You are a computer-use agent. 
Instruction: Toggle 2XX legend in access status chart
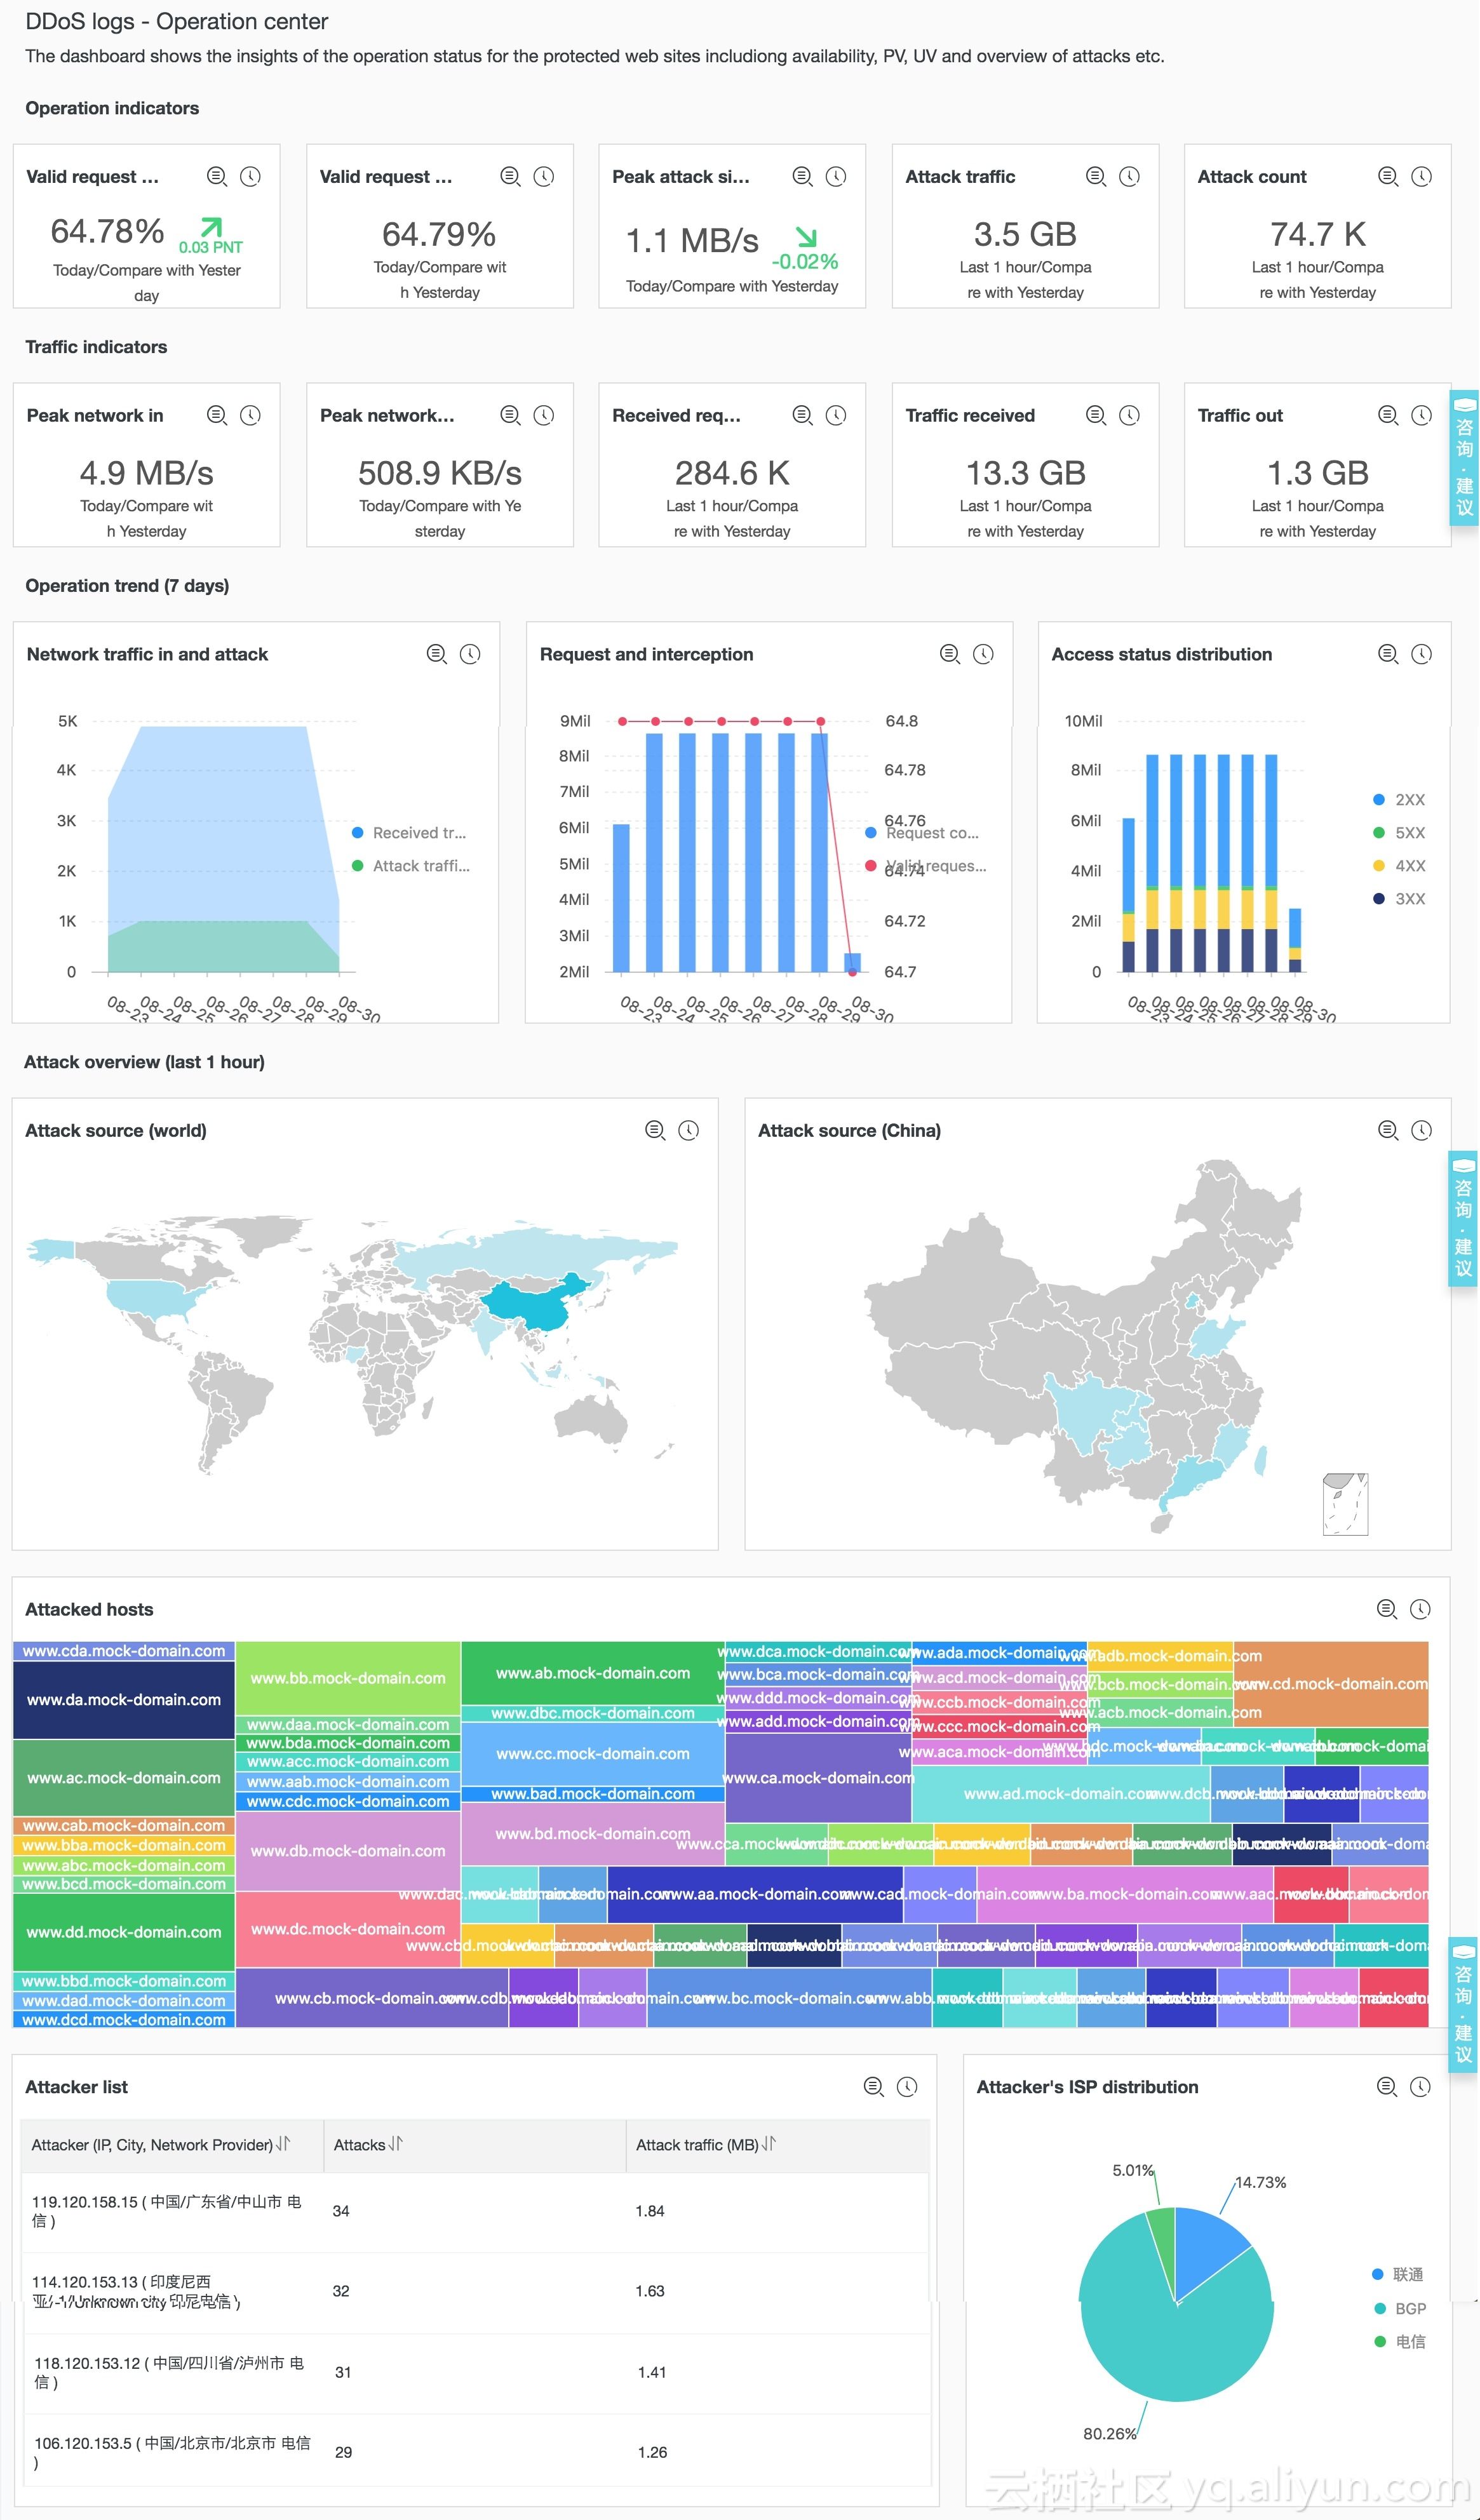1399,800
